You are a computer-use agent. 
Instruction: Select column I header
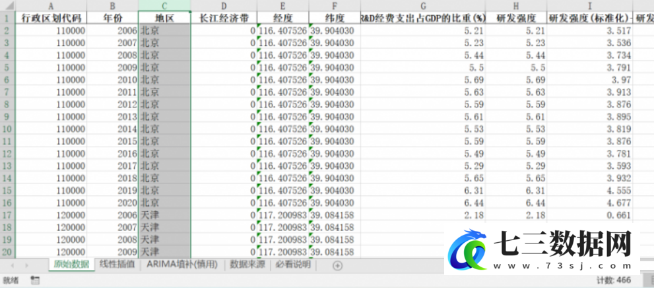coord(590,6)
